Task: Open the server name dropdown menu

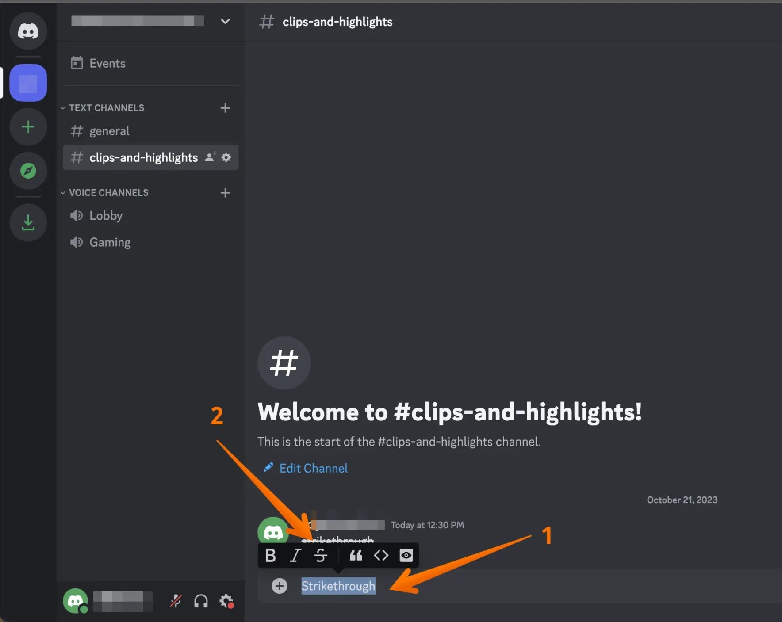Action: [x=225, y=21]
